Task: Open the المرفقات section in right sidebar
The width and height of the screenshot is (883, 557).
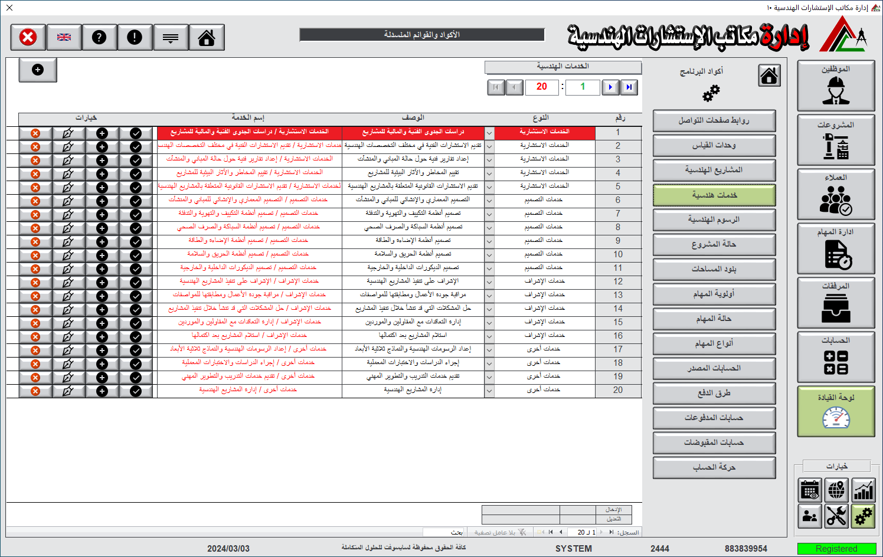Action: (836, 303)
